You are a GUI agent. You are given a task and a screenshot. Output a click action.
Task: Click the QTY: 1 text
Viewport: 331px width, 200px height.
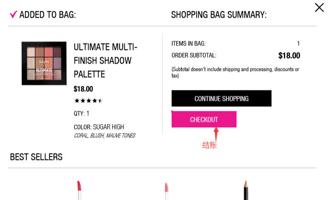tap(81, 114)
